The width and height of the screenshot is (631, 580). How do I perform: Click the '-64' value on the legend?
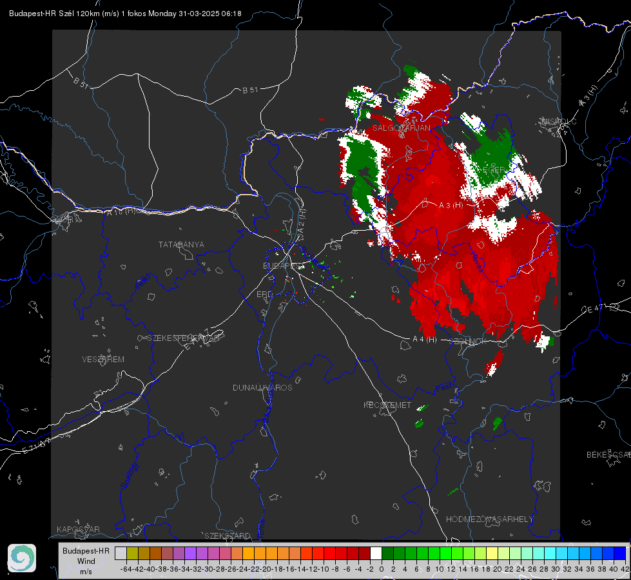click(x=126, y=569)
